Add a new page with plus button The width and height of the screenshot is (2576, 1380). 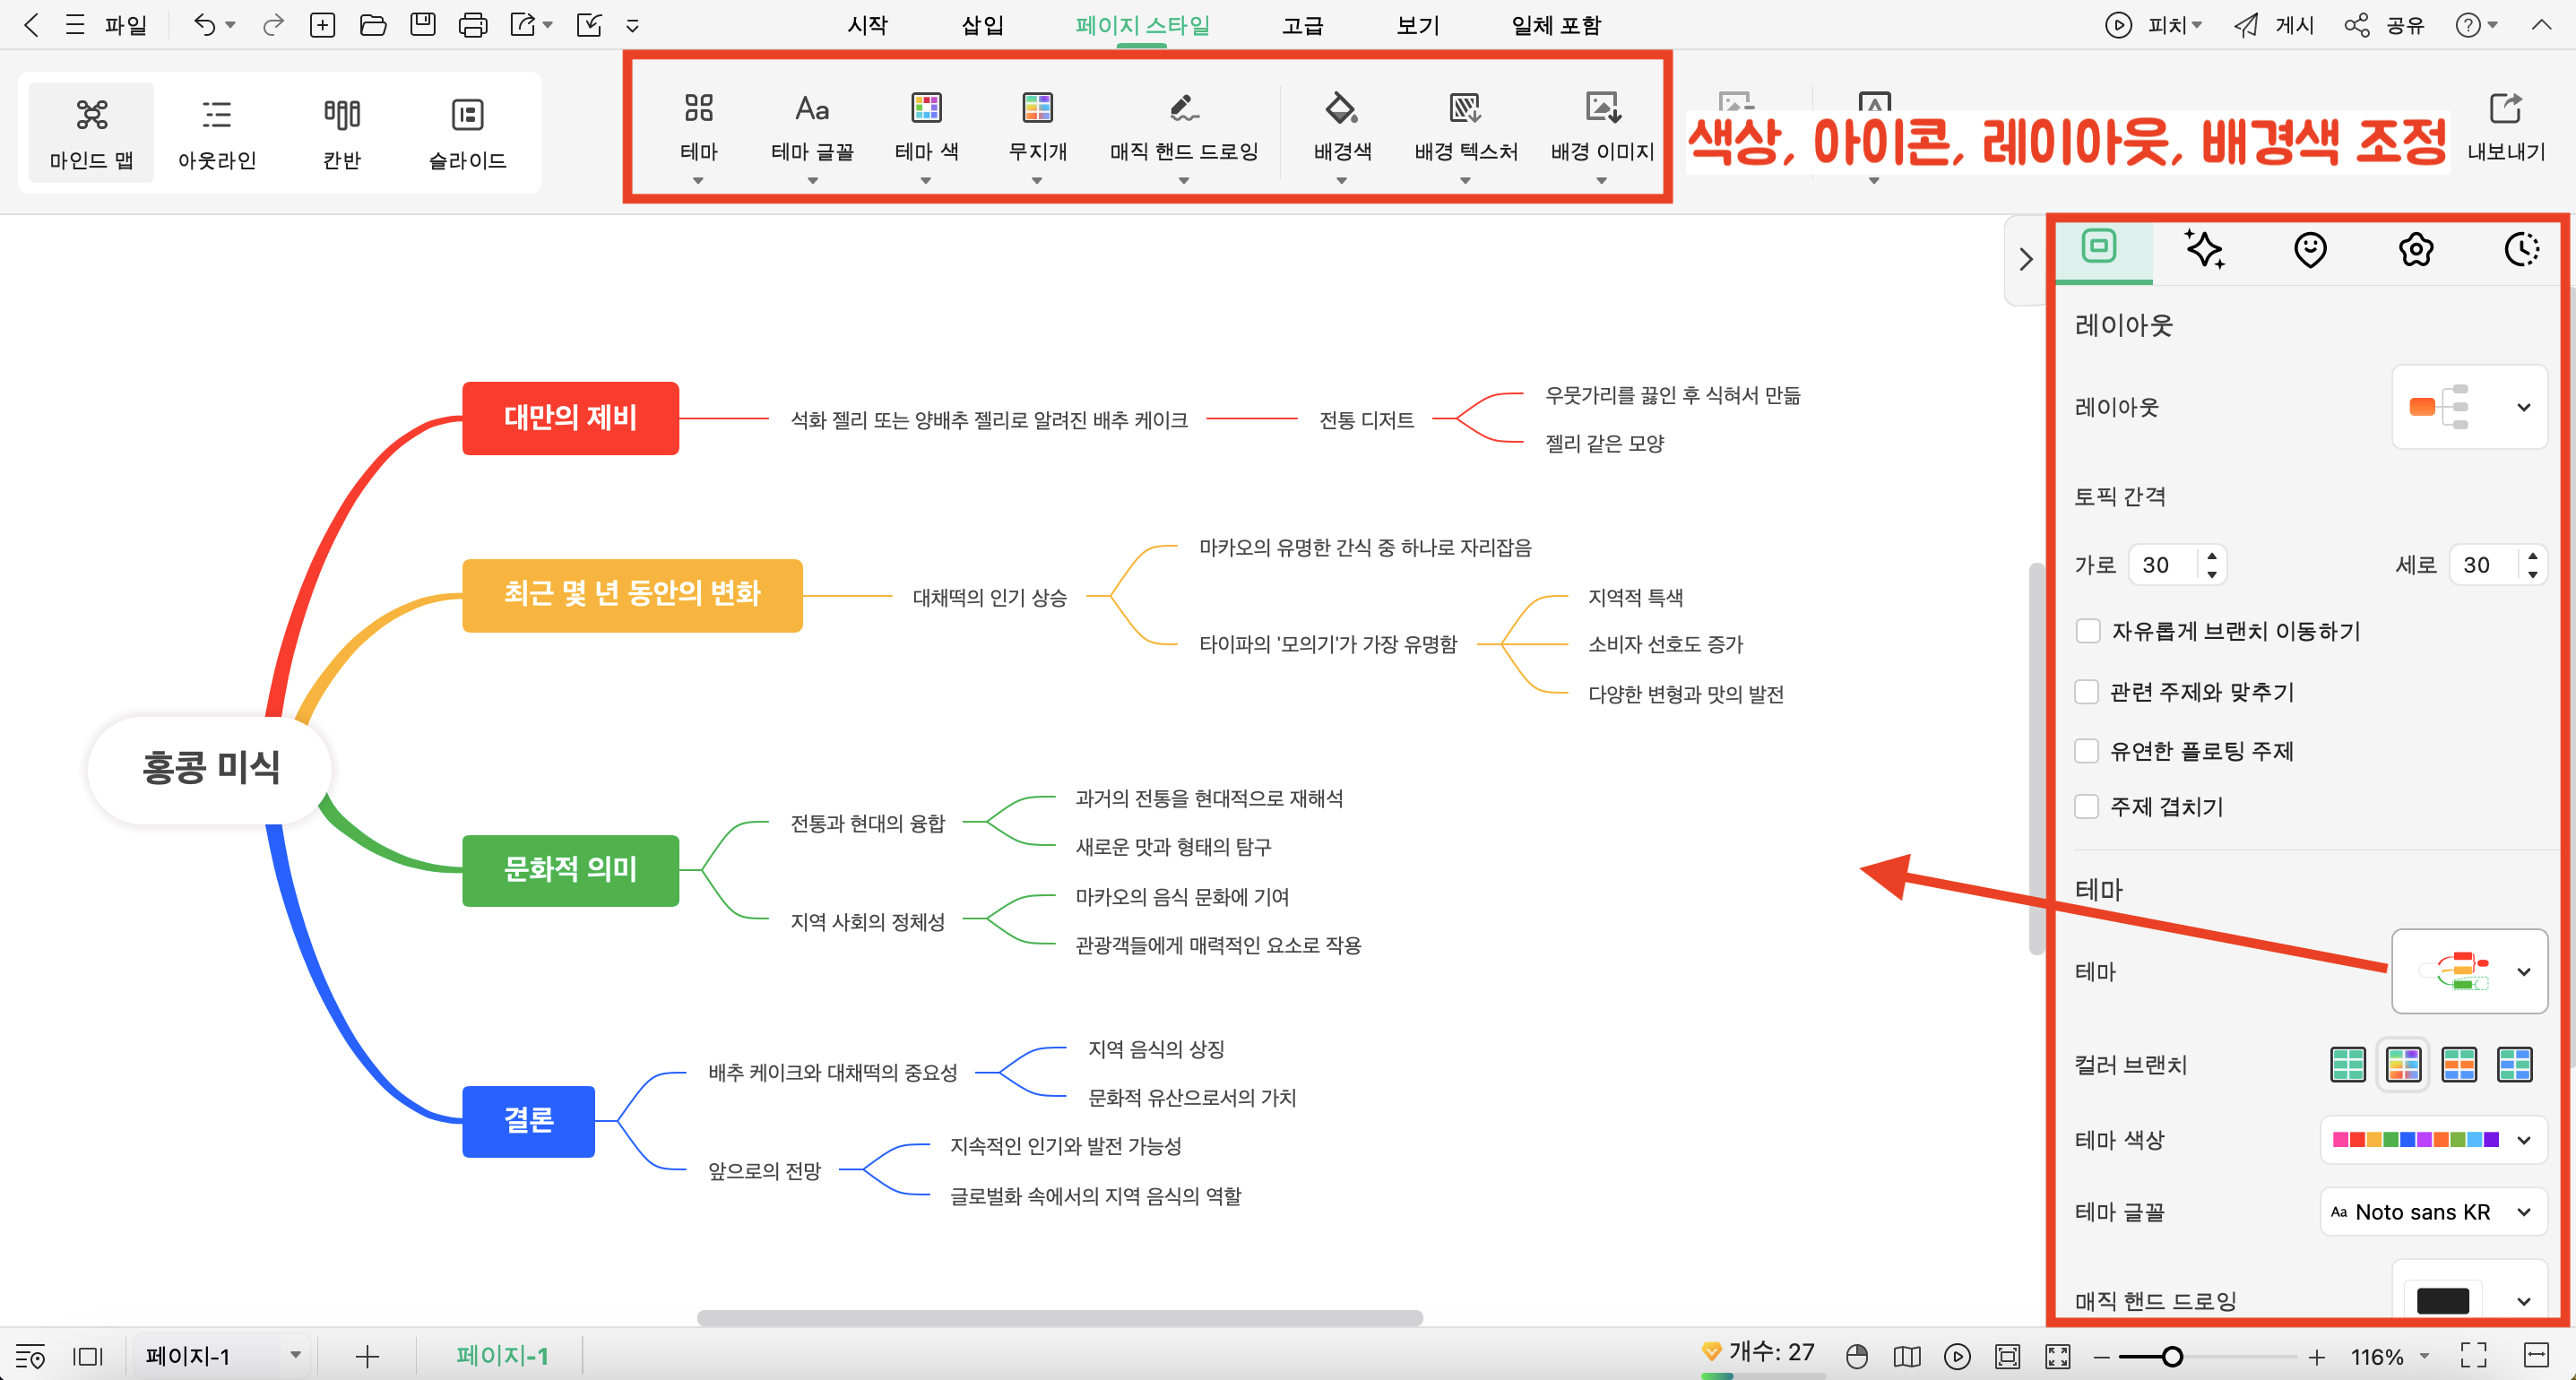(367, 1356)
